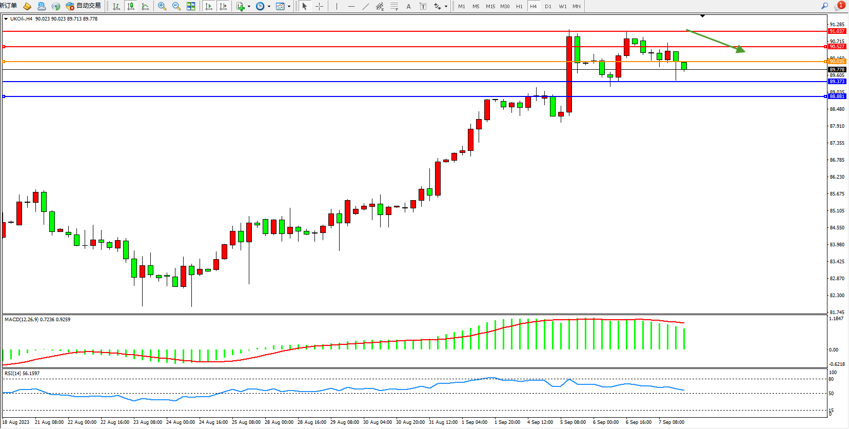The image size is (849, 429).
Task: Select the horizontal line drawing tool
Action: (351, 6)
